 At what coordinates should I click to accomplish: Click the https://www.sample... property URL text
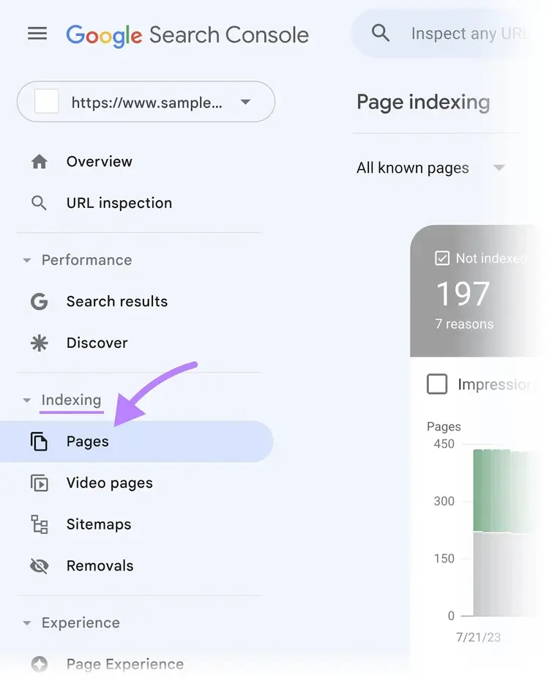pos(147,103)
